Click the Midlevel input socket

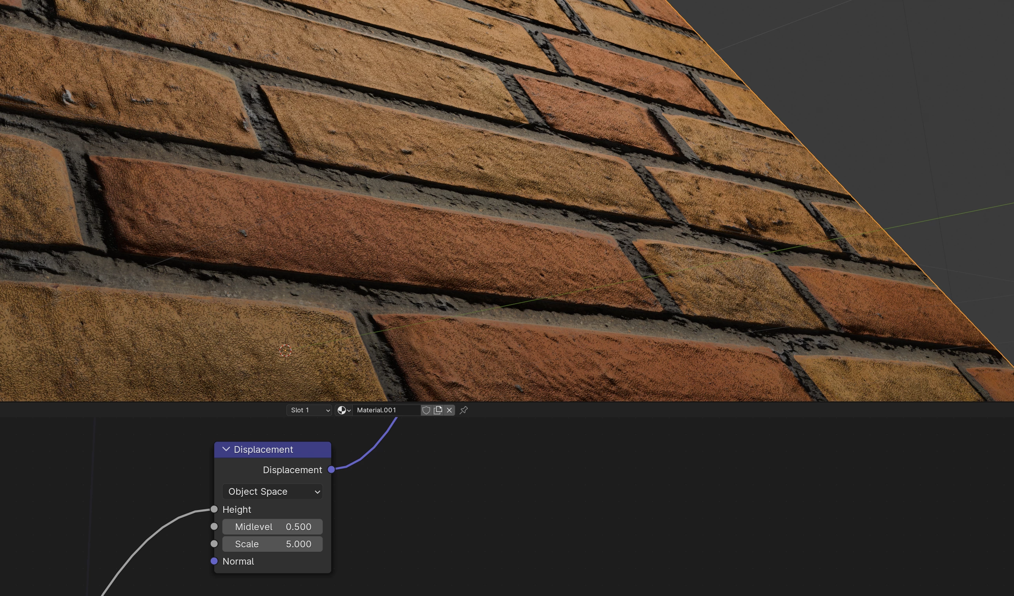(214, 527)
